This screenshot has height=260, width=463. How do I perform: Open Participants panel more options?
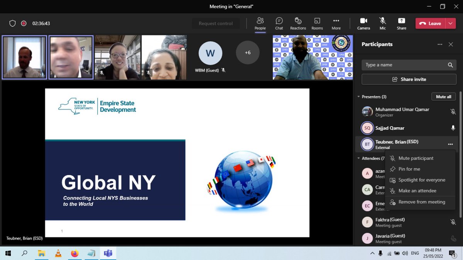[440, 44]
